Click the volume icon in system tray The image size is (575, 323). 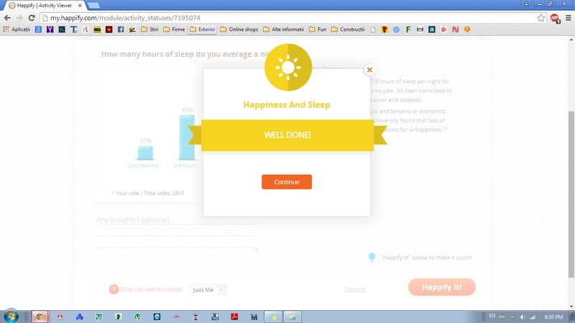pos(523,317)
